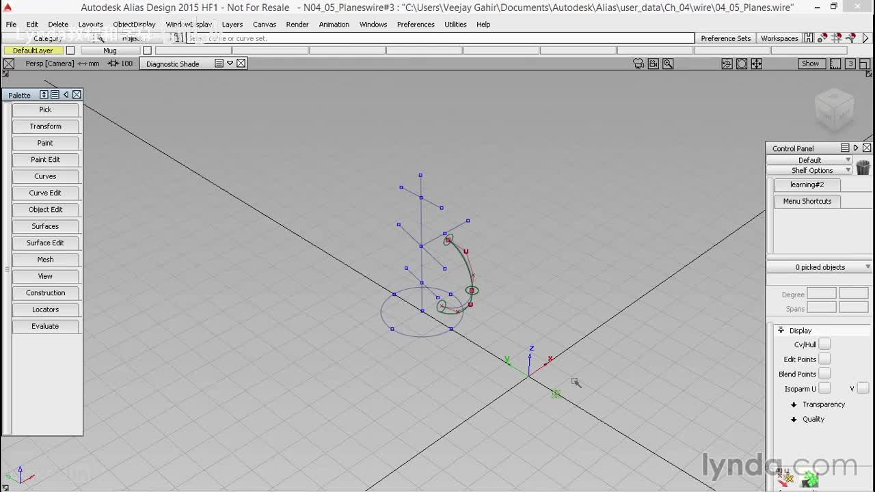Expand the Diagnostic Shade dropdown arrow

230,64
